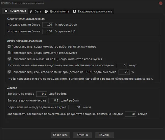Enable pausing when computer is in use

pos(9,53)
